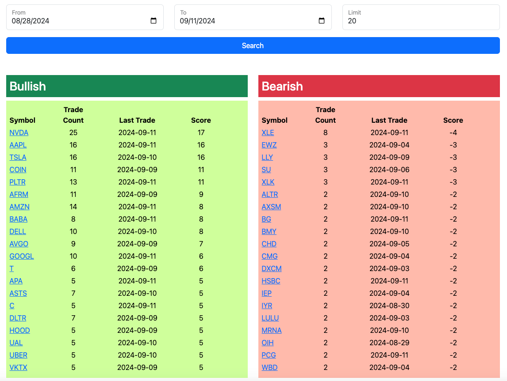
Task: Click AMZN's trade count 14
Action: (73, 207)
